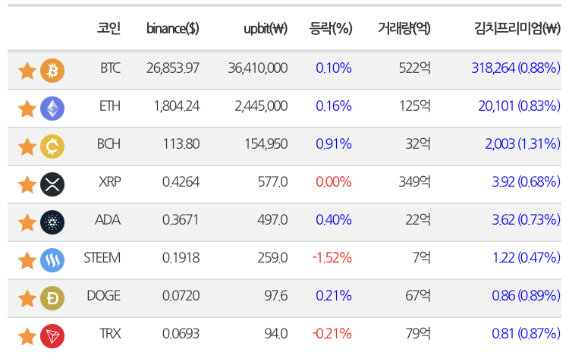The image size is (569, 362).
Task: Sort by binance($) column header
Action: (173, 28)
